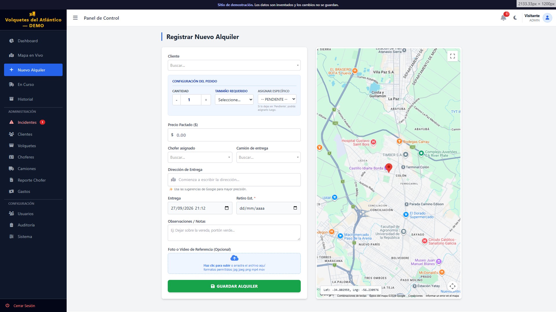Open En Curso in sidebar
The image size is (556, 312).
33,84
